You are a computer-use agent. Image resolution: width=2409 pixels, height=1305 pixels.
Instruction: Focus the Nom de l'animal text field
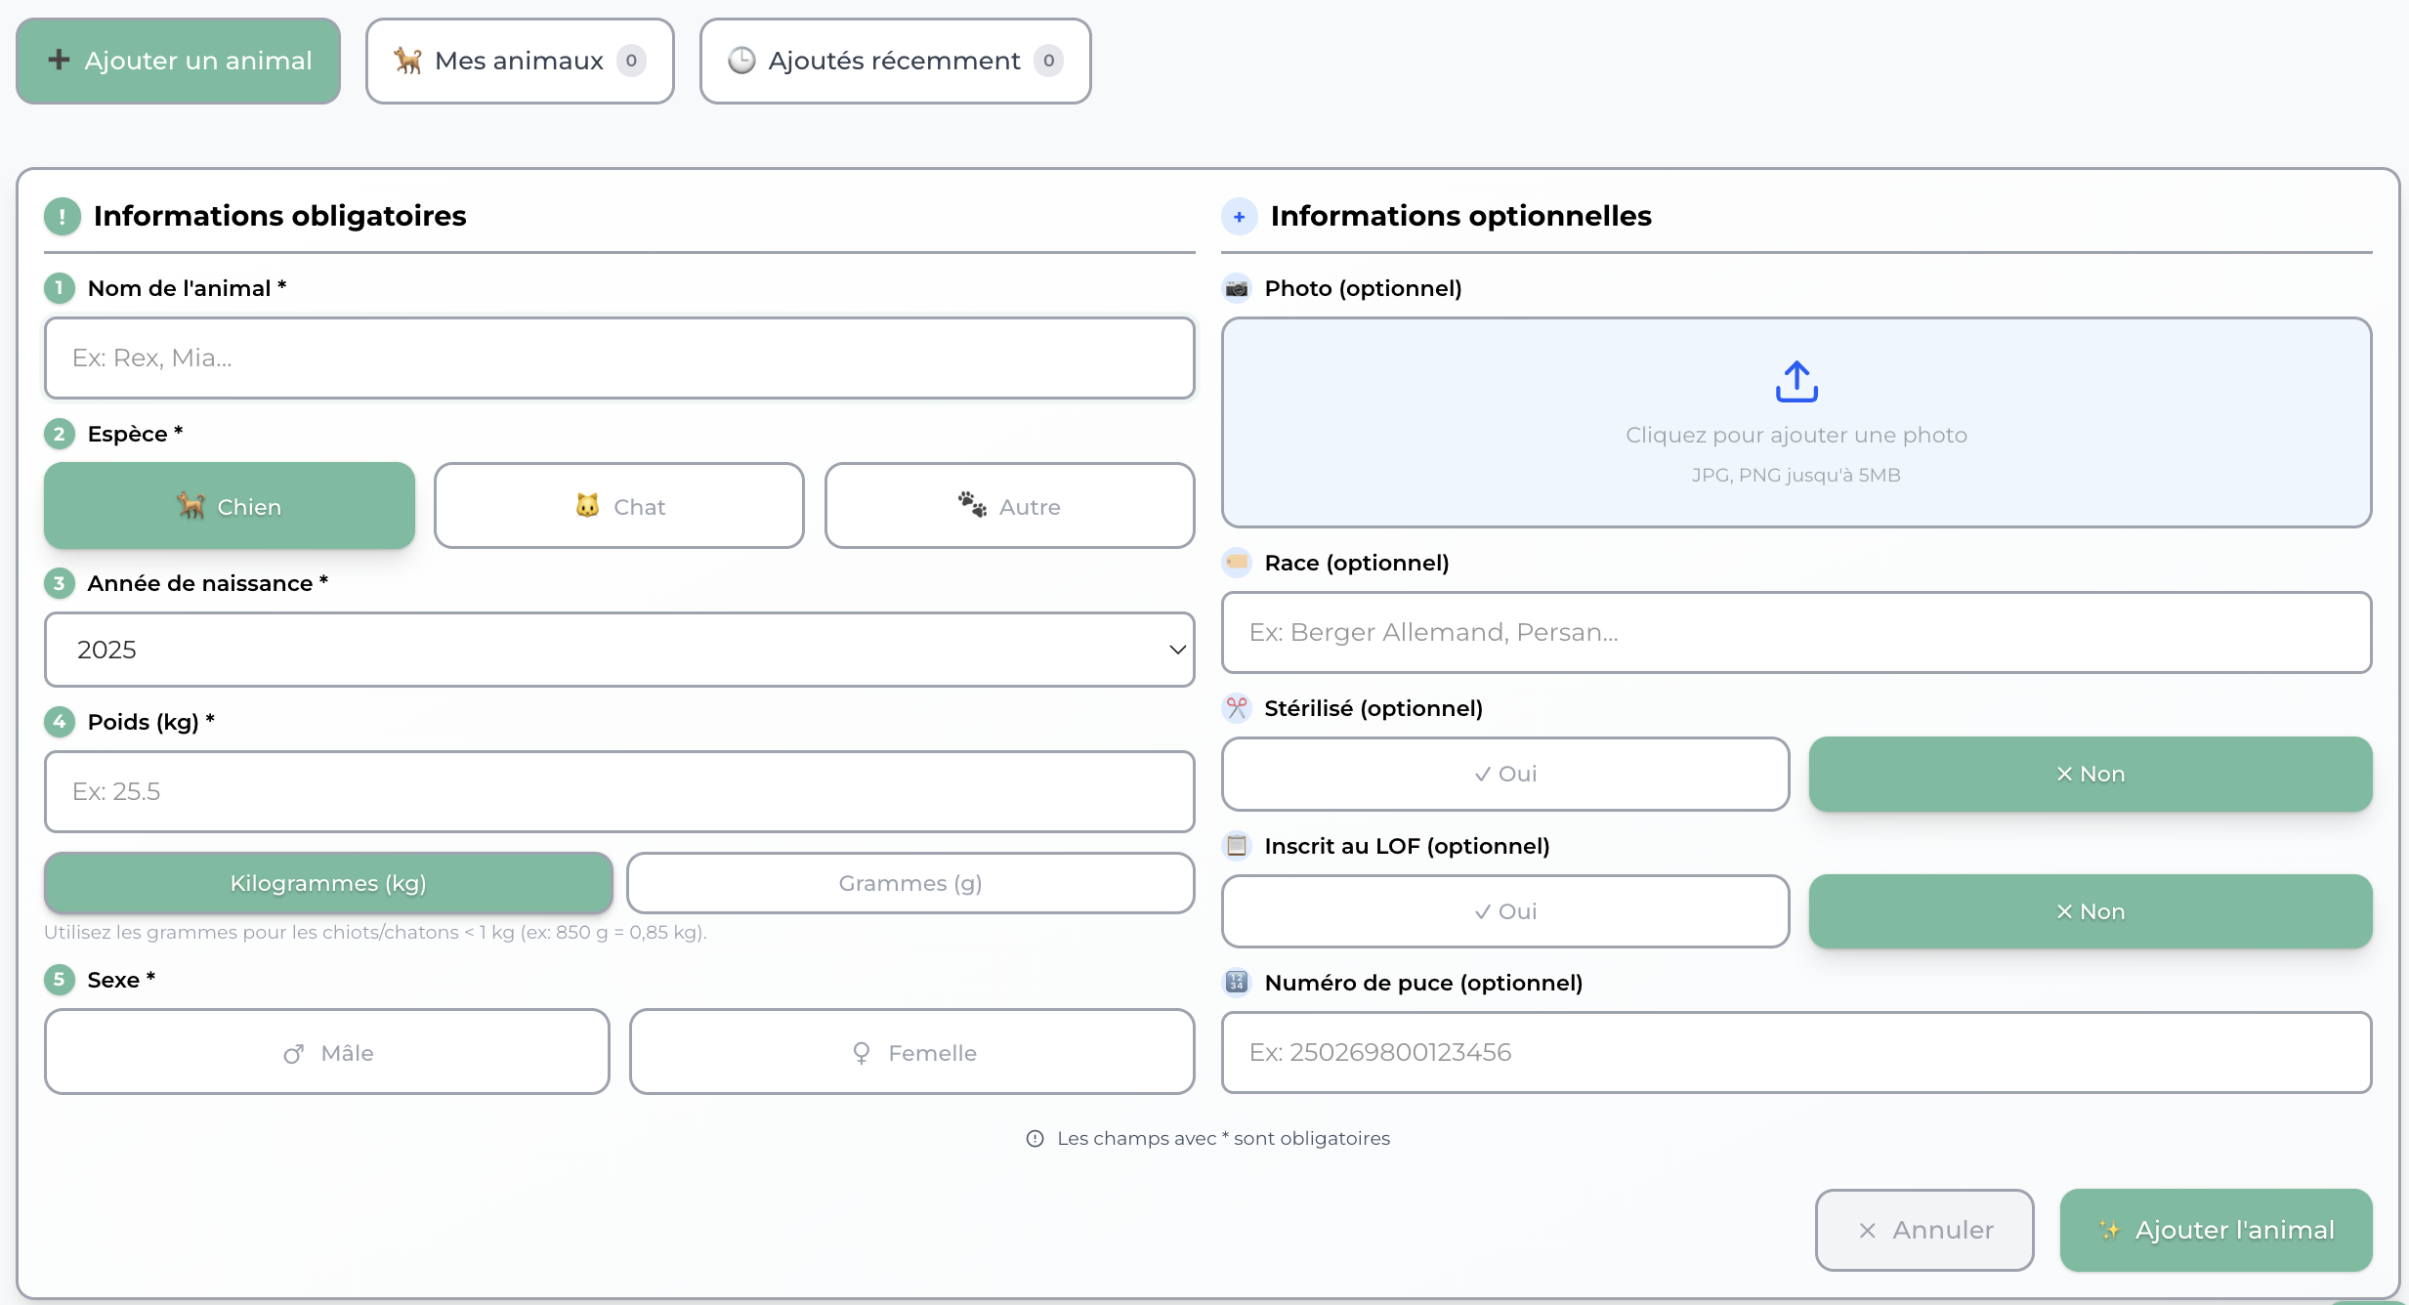tap(618, 358)
